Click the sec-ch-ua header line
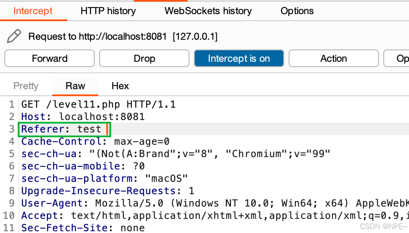Viewport: 409px width, 233px height. [176, 154]
